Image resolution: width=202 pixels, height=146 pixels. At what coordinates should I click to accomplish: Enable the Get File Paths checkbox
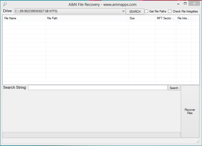[x=146, y=12]
